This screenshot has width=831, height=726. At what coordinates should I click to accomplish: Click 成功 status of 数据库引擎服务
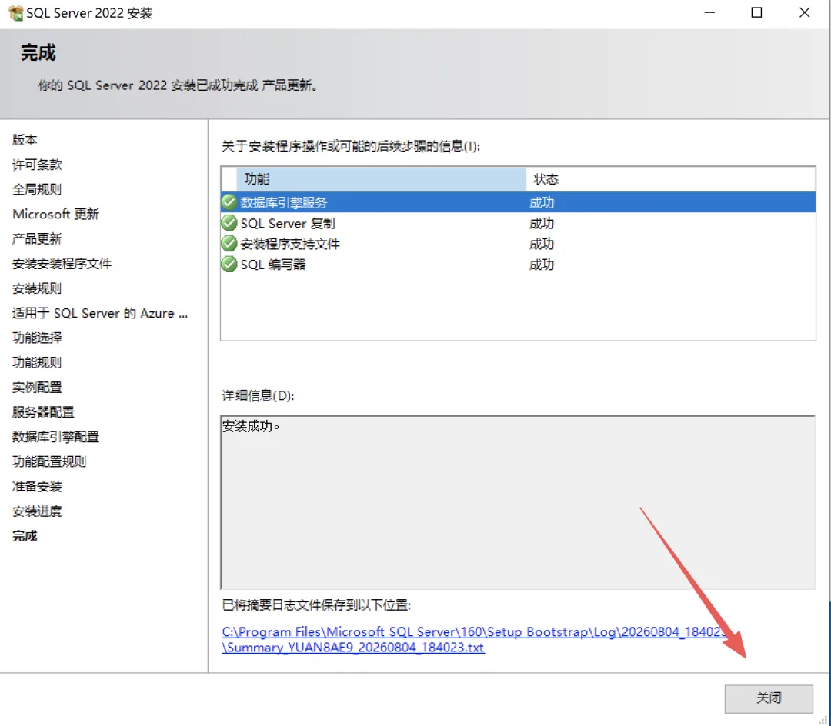(x=541, y=202)
